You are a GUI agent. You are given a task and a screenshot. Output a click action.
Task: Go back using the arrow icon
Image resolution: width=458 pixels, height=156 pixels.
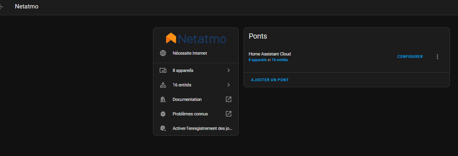pyautogui.click(x=1, y=6)
